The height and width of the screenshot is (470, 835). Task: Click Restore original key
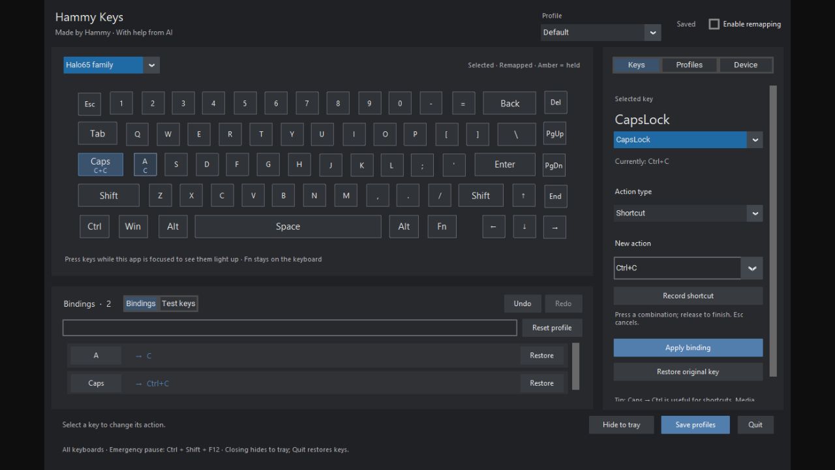[688, 372]
